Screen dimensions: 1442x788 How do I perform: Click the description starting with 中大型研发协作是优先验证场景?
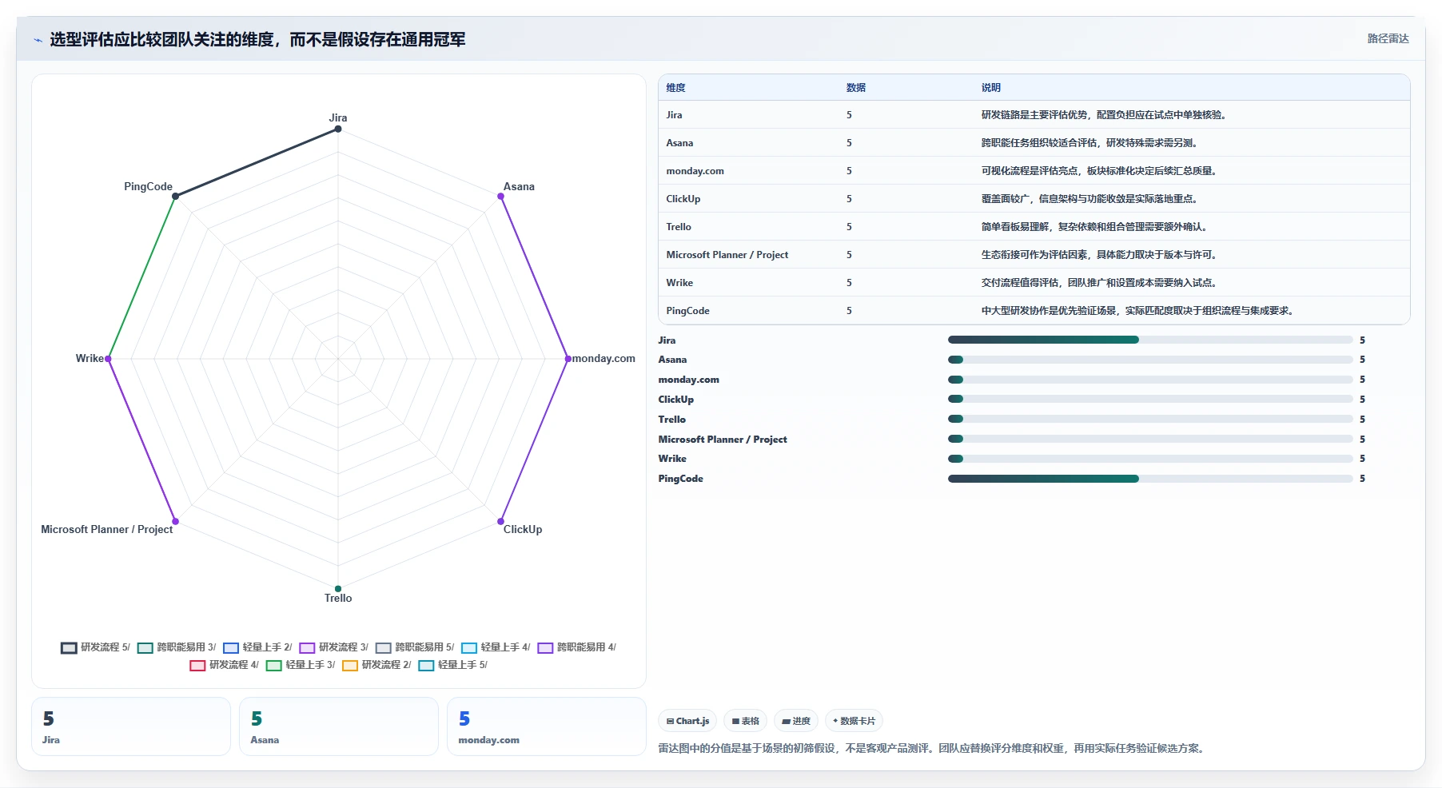tap(1137, 311)
